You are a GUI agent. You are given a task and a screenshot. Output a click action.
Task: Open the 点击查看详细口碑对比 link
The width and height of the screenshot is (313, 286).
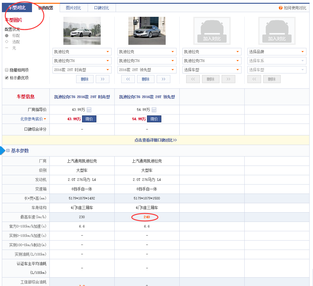coord(155,140)
